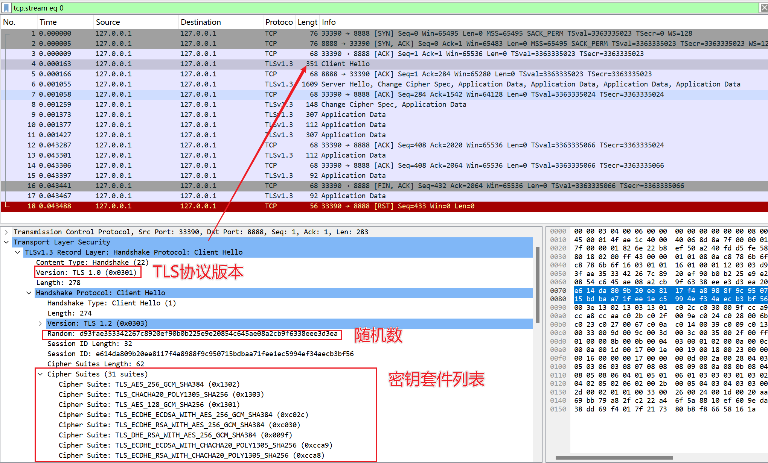The width and height of the screenshot is (768, 463).
Task: Expand the Version: TLS 1.2 field
Action: 40,323
